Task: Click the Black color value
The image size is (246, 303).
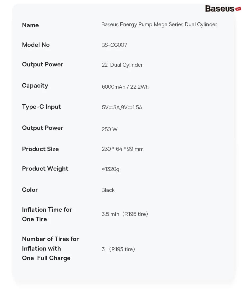Action: 108,190
